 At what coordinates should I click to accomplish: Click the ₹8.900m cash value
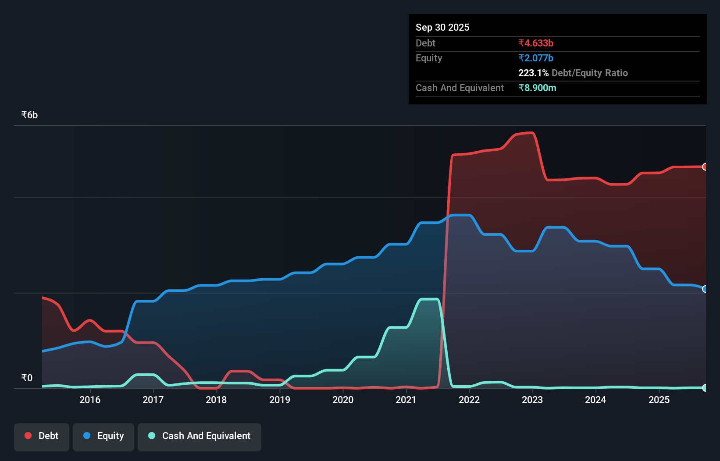537,88
